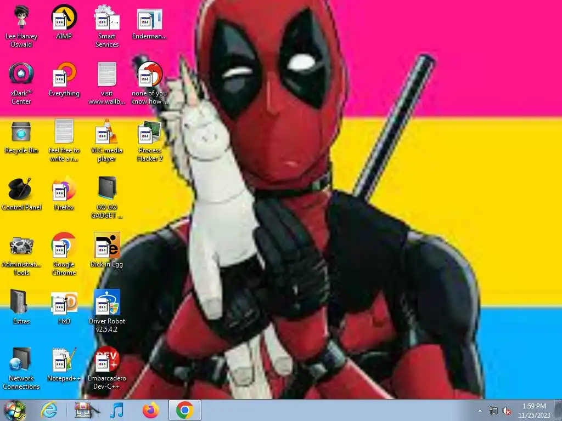Image resolution: width=562 pixels, height=421 pixels.
Task: Select the 'none of you know how' shortcut
Action: click(149, 83)
